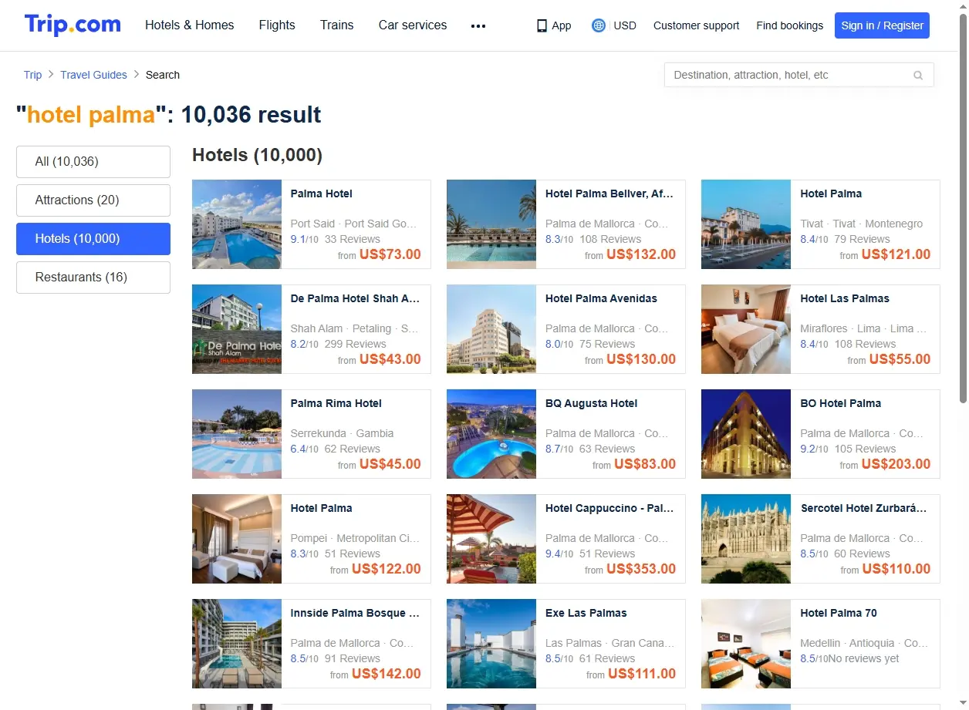969x710 pixels.
Task: Open the three-dots more menu
Action: 478,25
